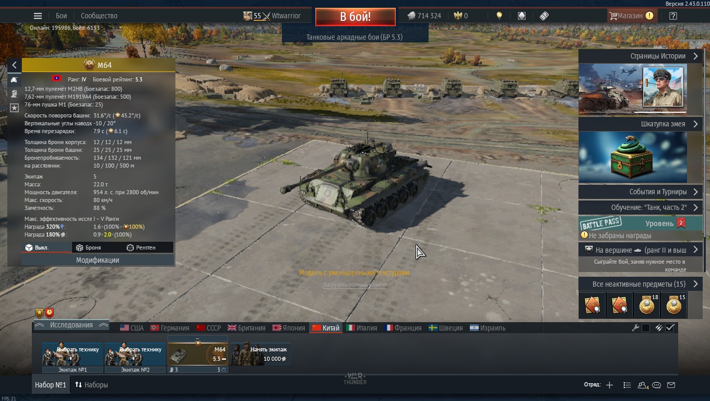The image size is (710, 401).
Task: Open the mail envelope icon
Action: pos(671,385)
